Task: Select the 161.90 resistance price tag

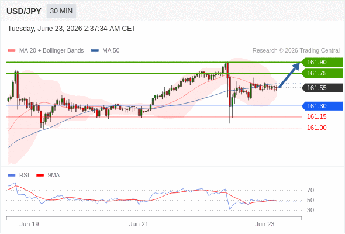Action: [x=322, y=62]
